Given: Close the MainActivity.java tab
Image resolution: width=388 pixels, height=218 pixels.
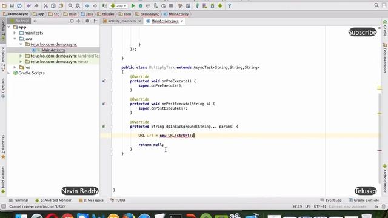Looking at the screenshot, I should (182, 21).
